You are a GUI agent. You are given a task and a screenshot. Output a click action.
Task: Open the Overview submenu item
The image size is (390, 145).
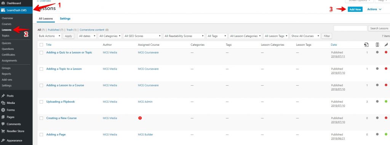[7, 18]
